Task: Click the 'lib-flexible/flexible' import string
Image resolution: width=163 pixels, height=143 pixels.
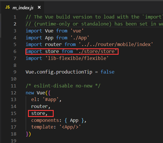Action: tap(77, 58)
